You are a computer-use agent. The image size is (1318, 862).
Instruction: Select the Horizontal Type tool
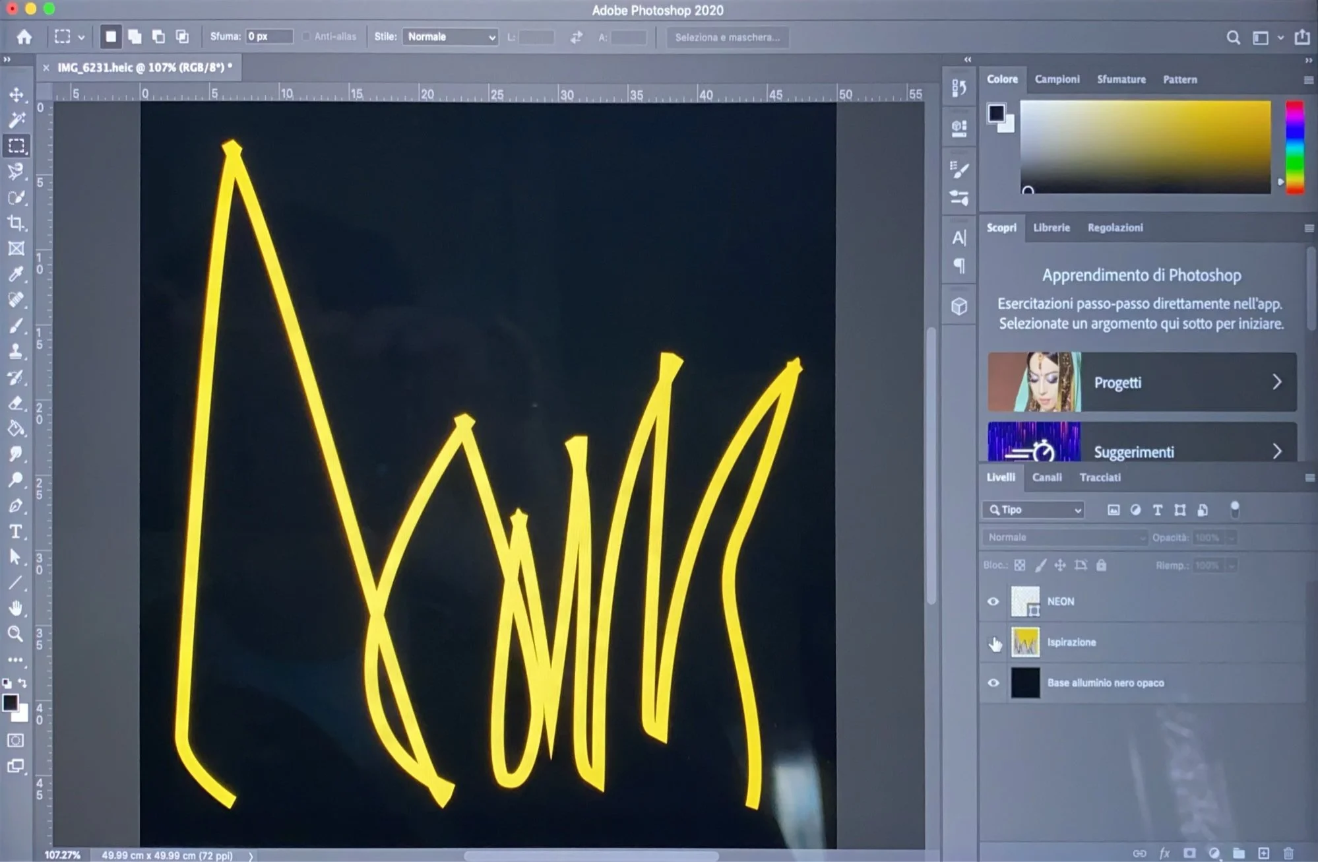pyautogui.click(x=16, y=531)
